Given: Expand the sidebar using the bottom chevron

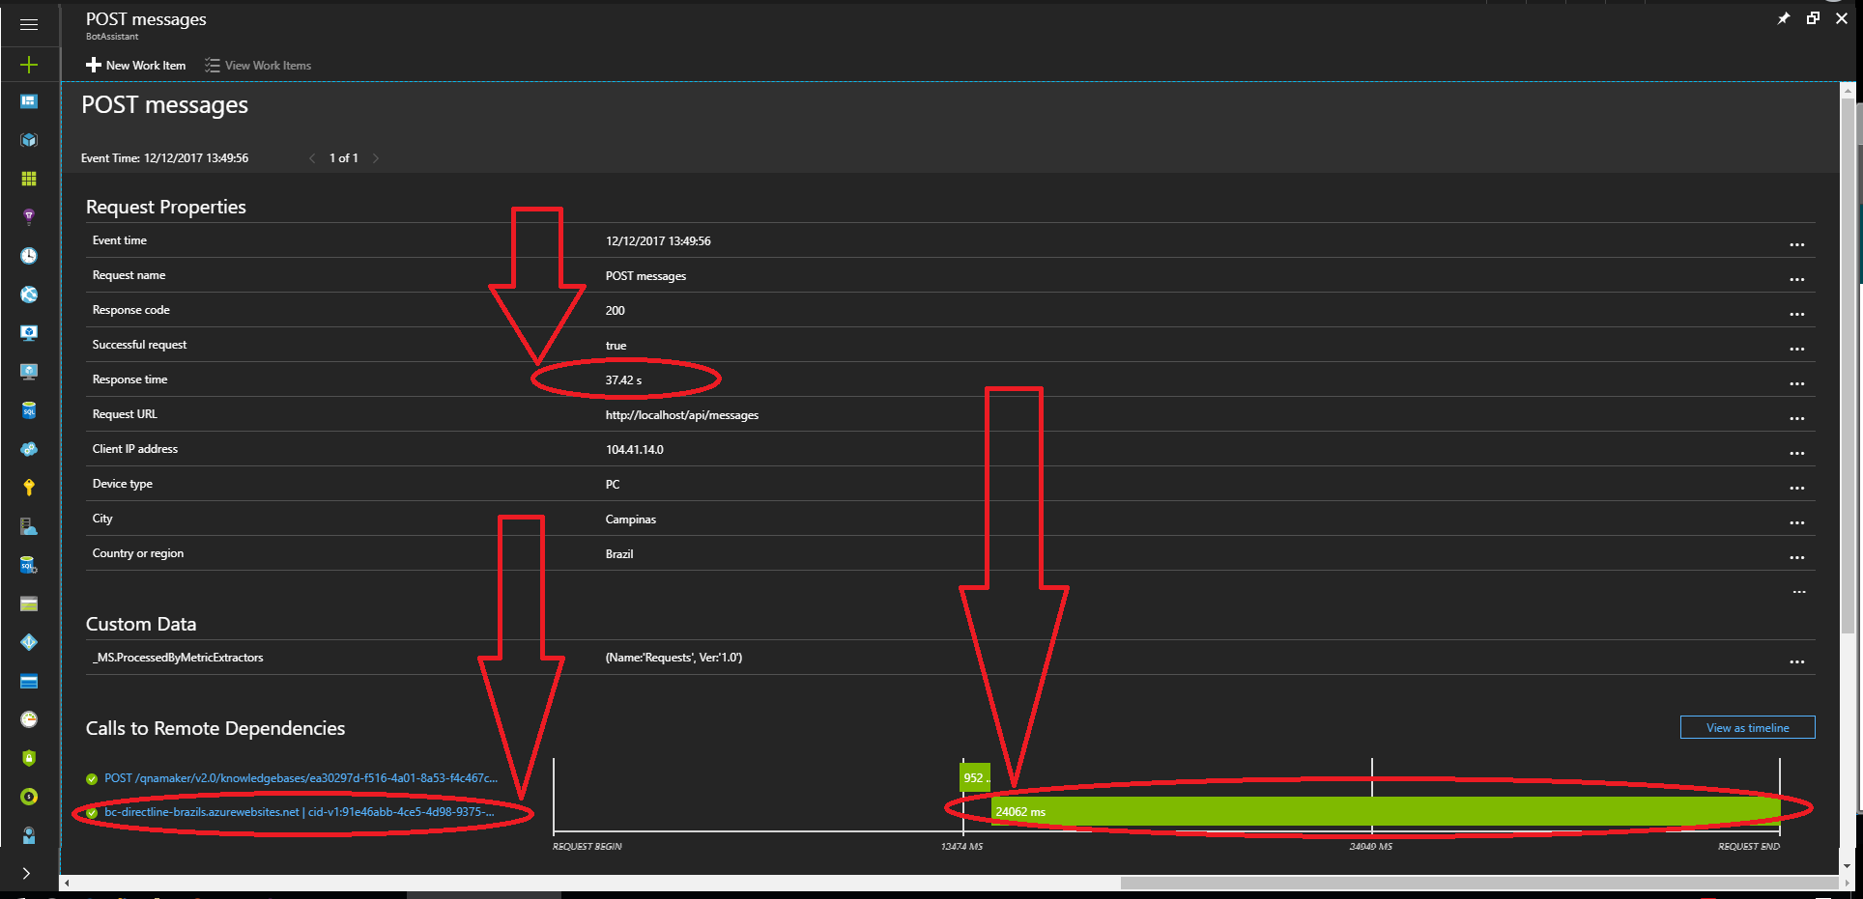Looking at the screenshot, I should point(28,874).
